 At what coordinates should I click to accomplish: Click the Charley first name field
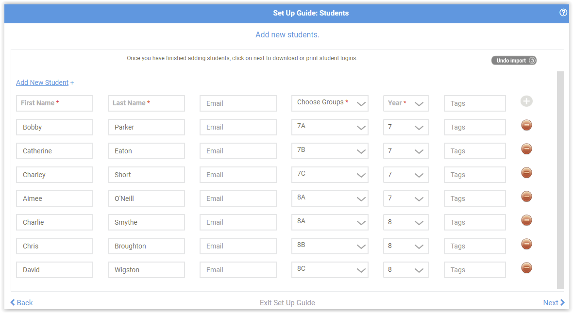tap(54, 175)
